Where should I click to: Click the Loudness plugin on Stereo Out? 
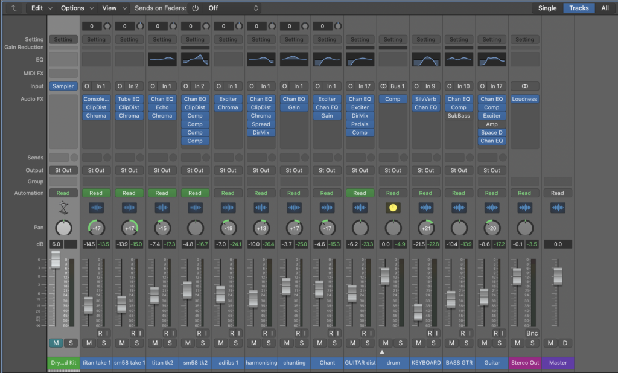point(524,99)
